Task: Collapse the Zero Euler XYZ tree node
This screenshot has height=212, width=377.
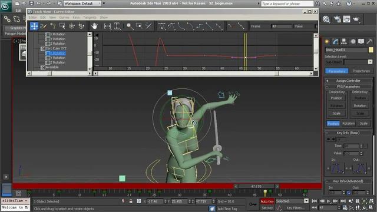Action: 42,48
